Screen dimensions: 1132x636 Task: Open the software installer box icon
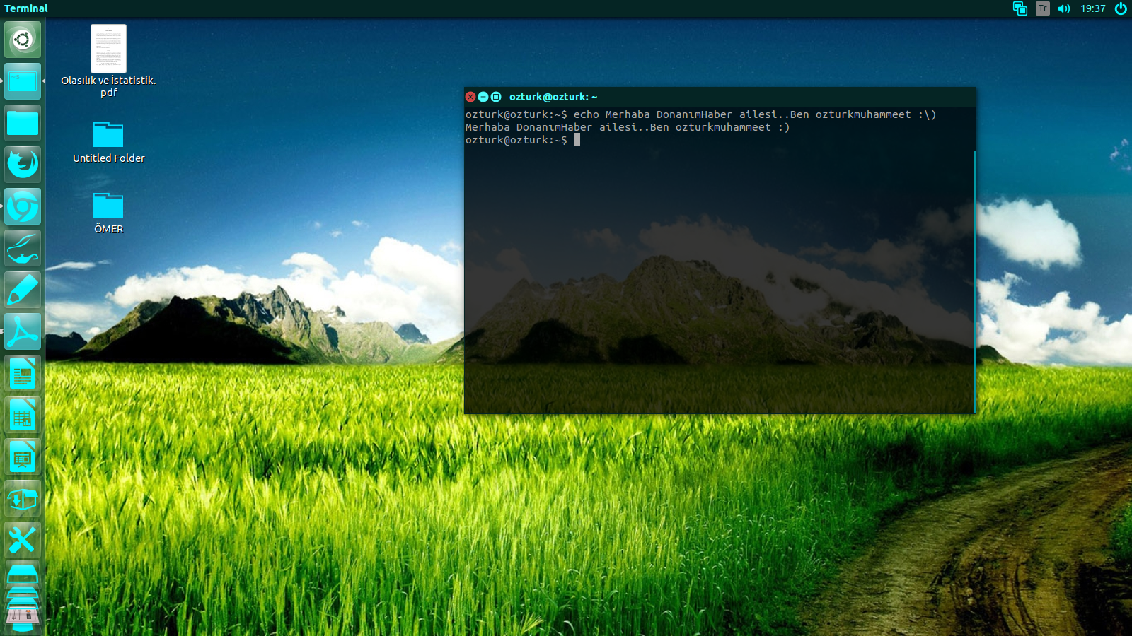(x=23, y=498)
